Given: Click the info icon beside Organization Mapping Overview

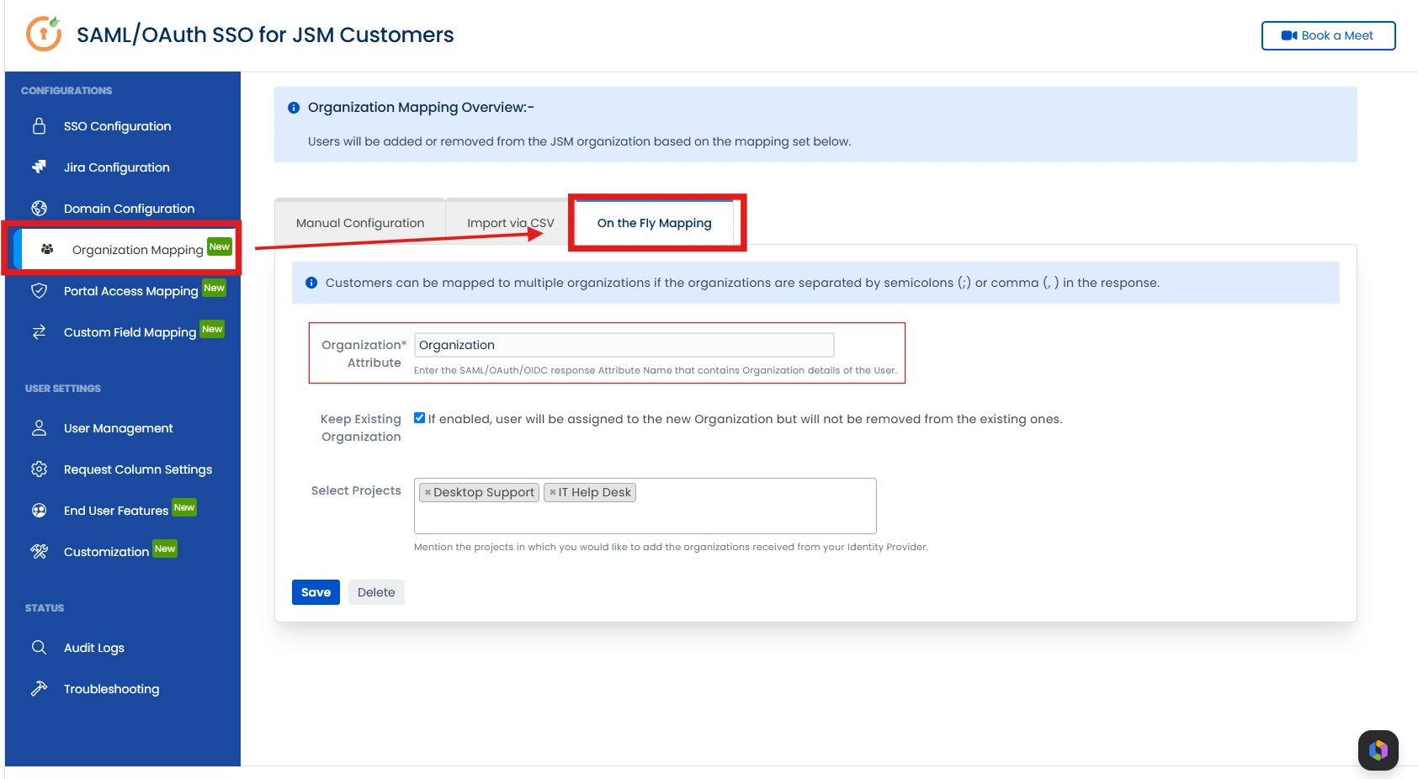Looking at the screenshot, I should [294, 108].
